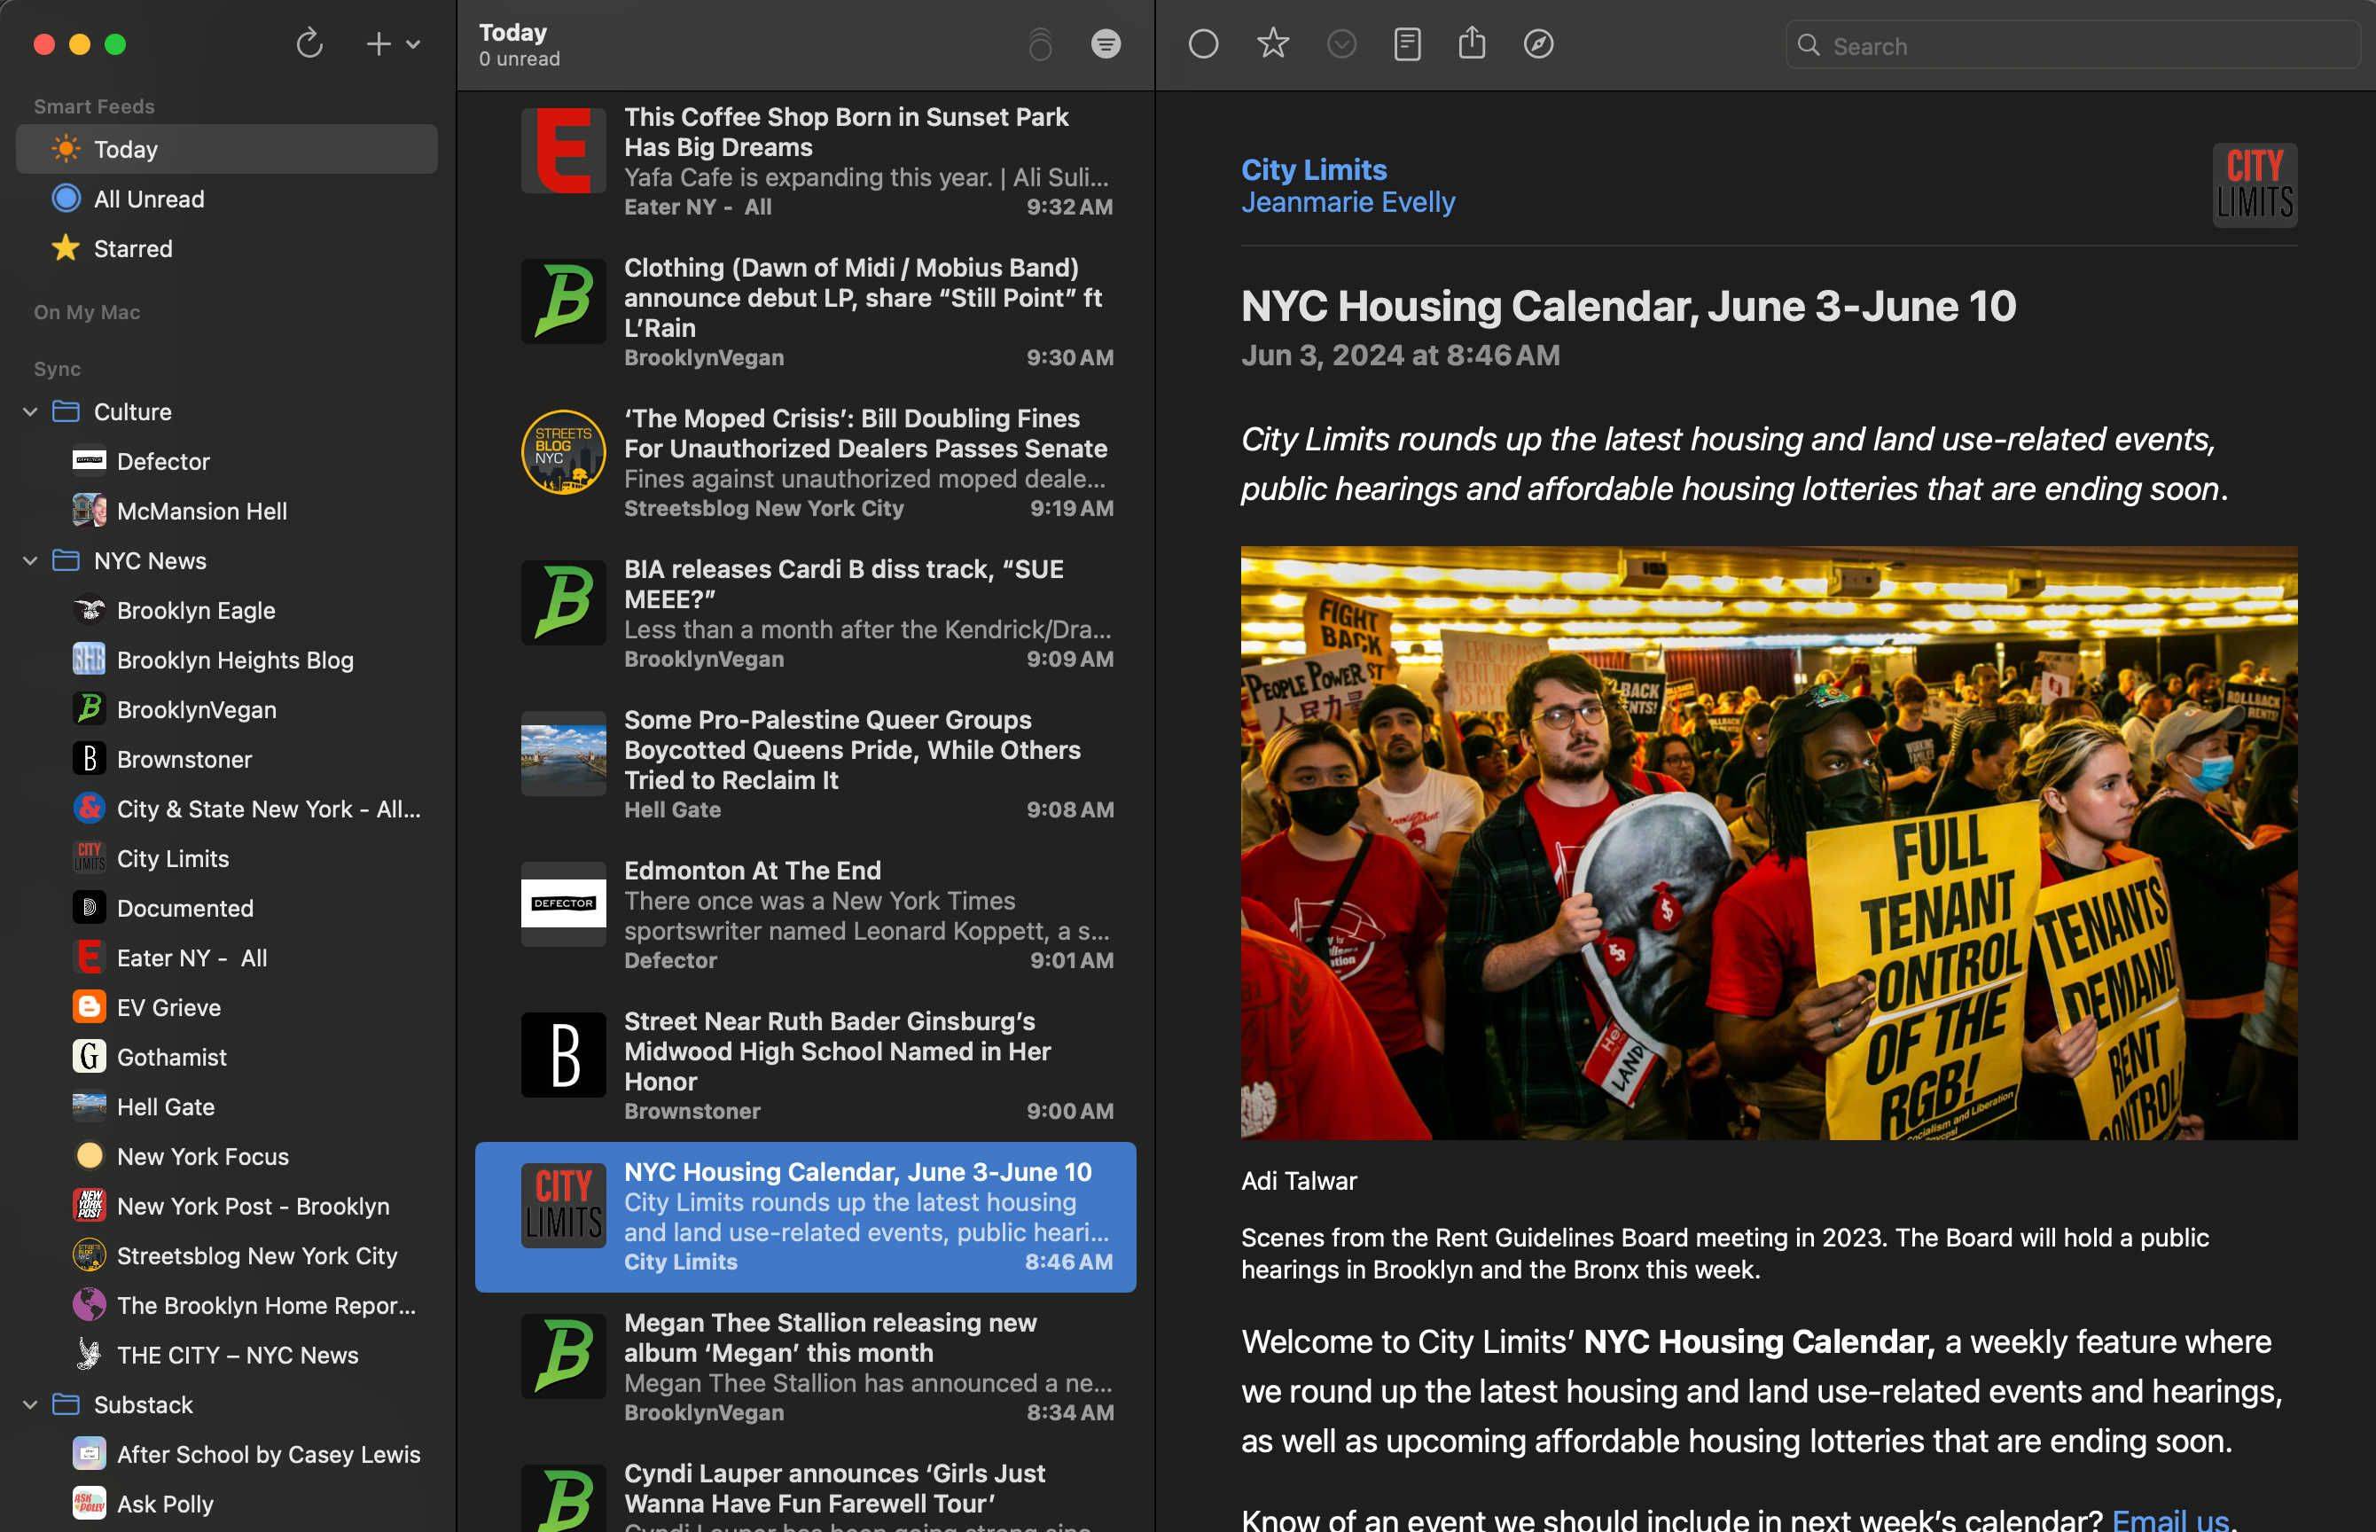
Task: Open the McMansion Hell feed
Action: pyautogui.click(x=227, y=512)
